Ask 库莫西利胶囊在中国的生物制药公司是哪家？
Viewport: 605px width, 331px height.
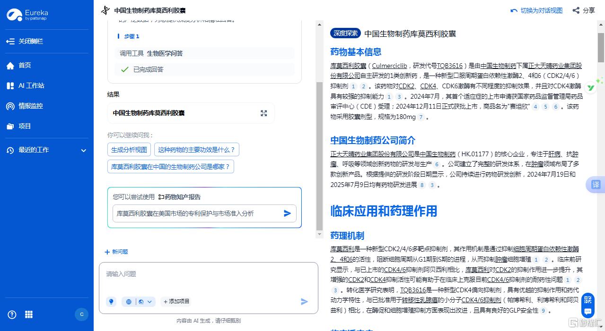tap(170, 167)
